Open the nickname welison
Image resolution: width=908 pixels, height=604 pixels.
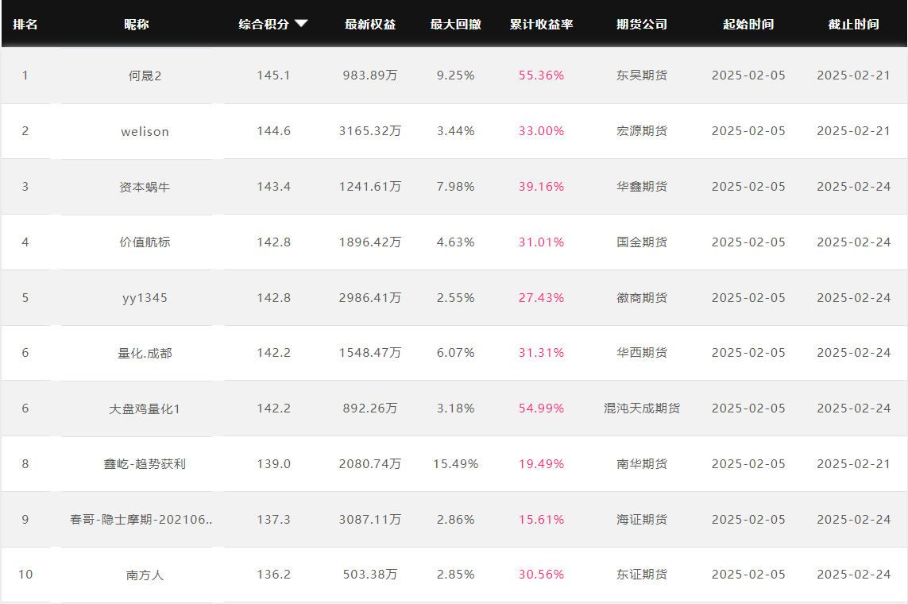(145, 131)
